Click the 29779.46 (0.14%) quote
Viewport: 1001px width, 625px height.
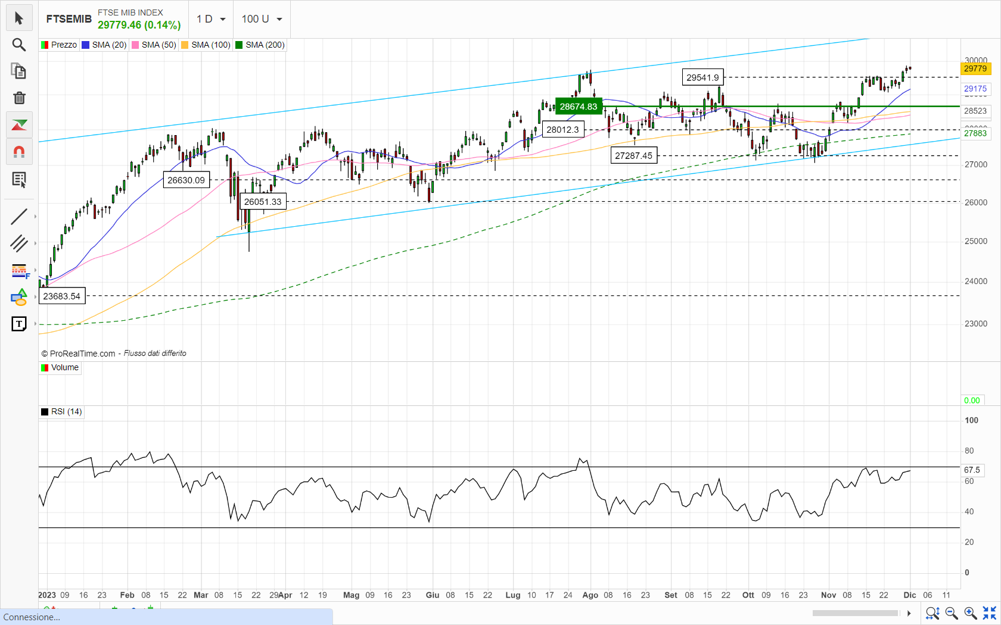(x=139, y=25)
